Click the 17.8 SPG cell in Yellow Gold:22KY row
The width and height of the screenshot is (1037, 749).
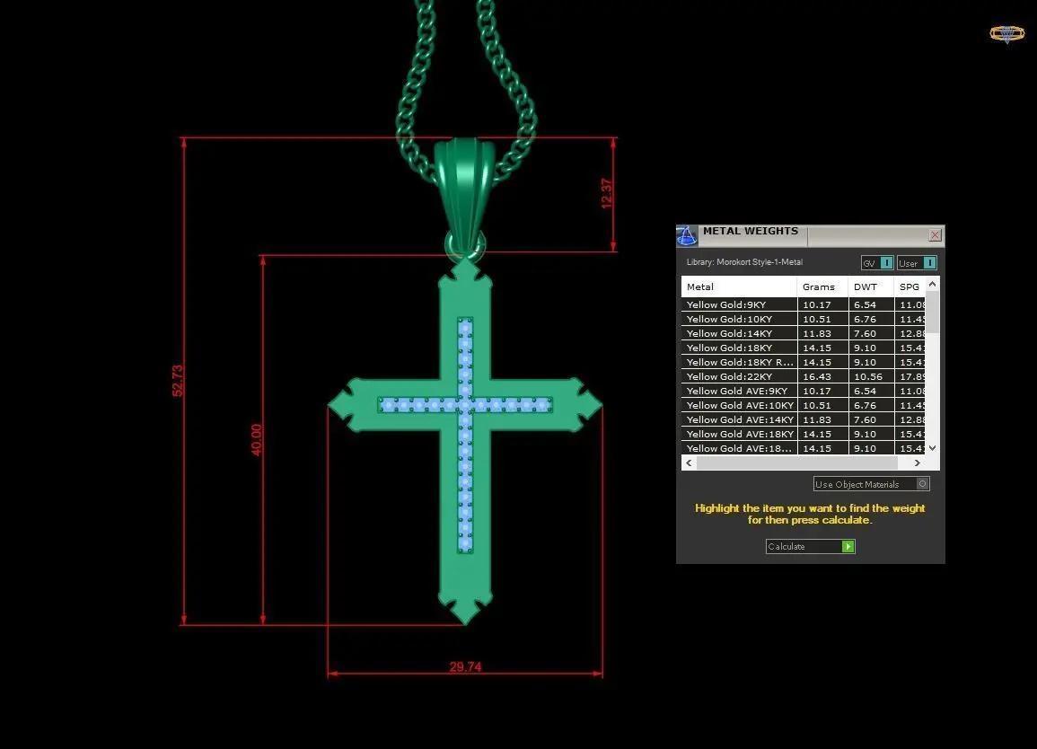tap(912, 376)
